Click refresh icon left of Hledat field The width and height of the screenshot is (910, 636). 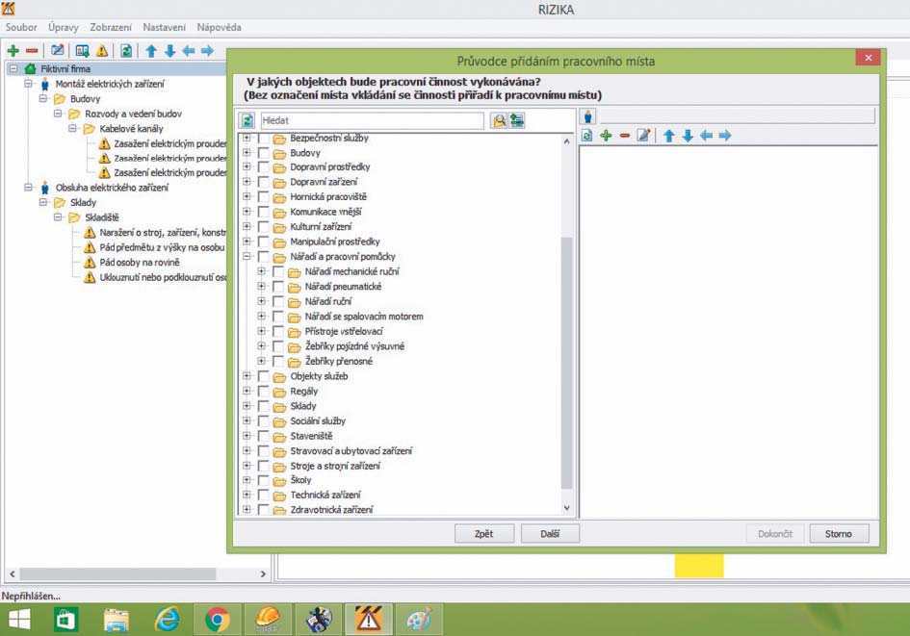[x=247, y=120]
